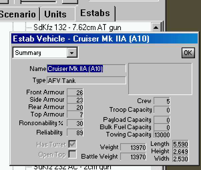Click the Troop Capacity value field
This screenshot has height=170, width=201.
point(162,110)
